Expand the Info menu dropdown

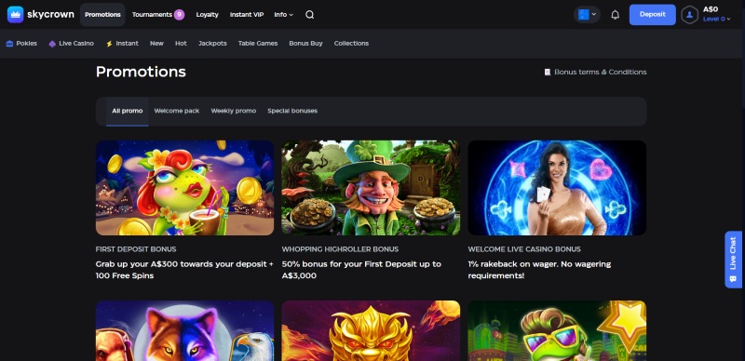click(x=284, y=15)
